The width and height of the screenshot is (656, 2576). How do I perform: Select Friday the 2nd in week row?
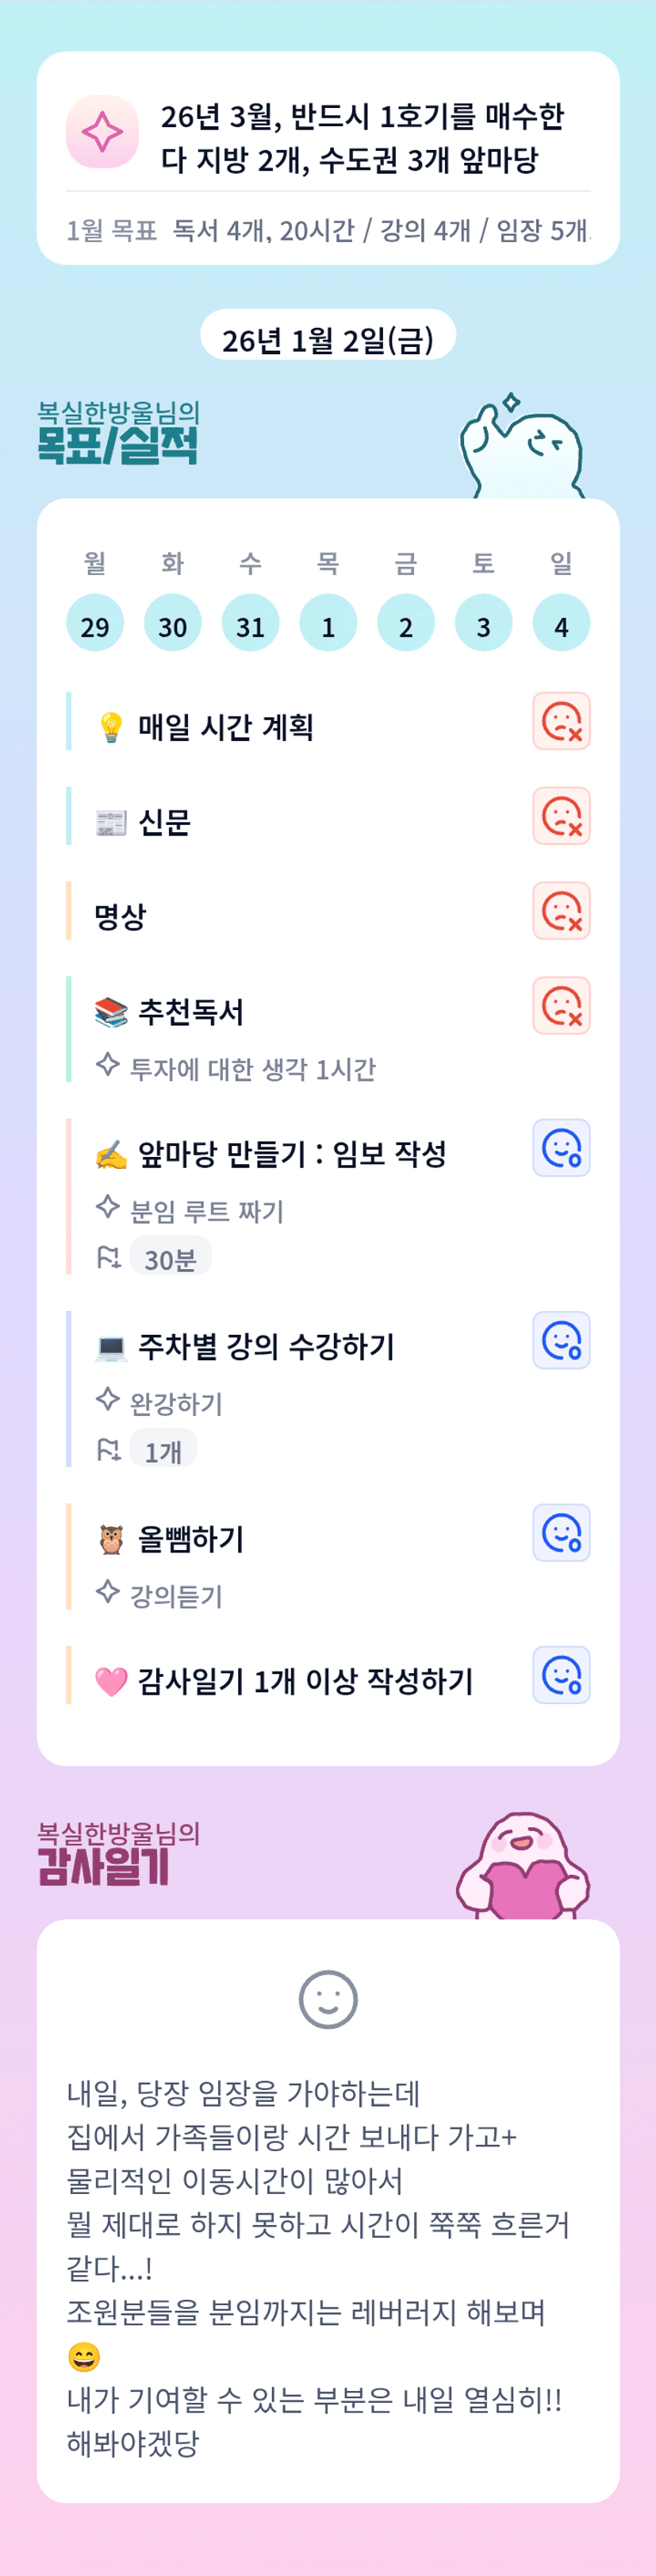pyautogui.click(x=405, y=624)
